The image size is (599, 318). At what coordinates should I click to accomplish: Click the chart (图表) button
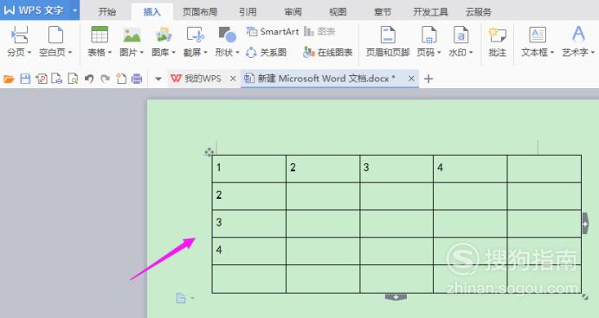[319, 32]
